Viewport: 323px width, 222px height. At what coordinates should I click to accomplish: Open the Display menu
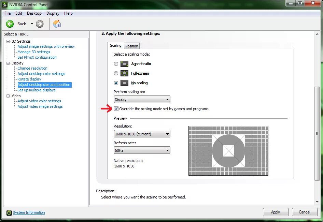point(53,13)
